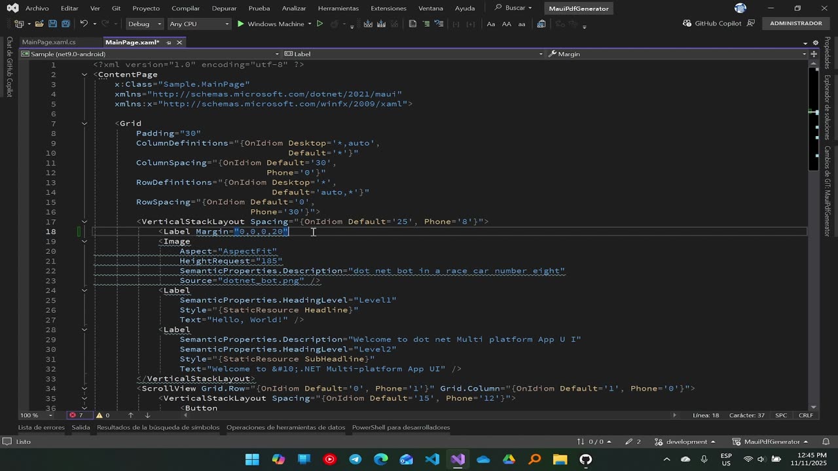The image size is (838, 471).
Task: Open the VS Code taskbar icon
Action: tap(432, 459)
